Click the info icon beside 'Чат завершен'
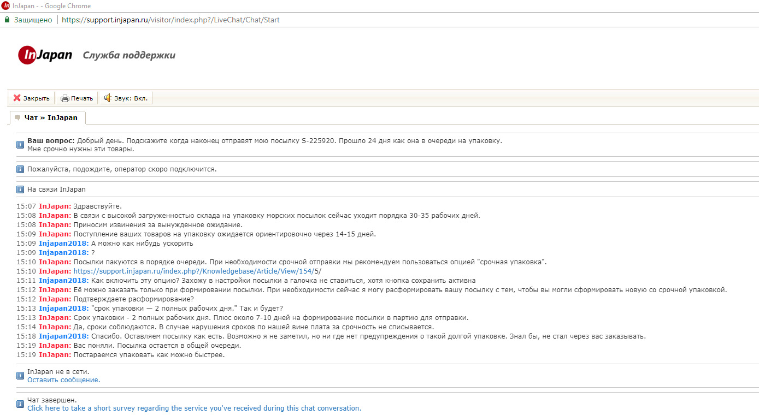The height and width of the screenshot is (415, 759). [20, 404]
